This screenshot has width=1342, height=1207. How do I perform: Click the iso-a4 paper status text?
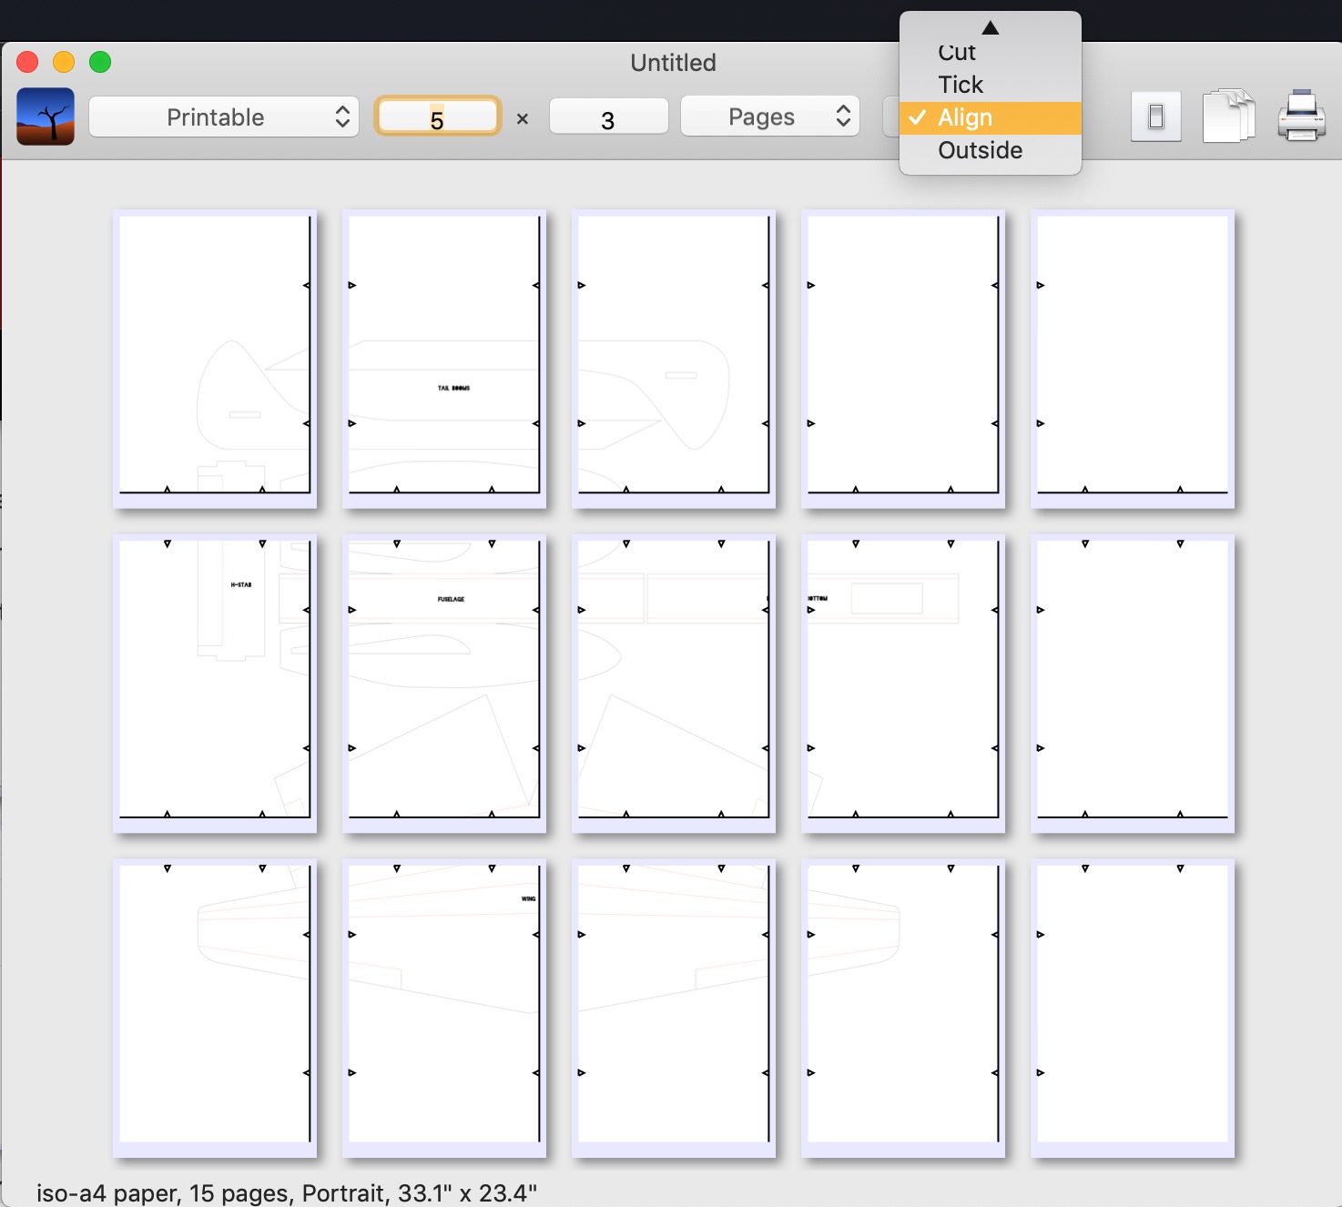click(288, 1192)
